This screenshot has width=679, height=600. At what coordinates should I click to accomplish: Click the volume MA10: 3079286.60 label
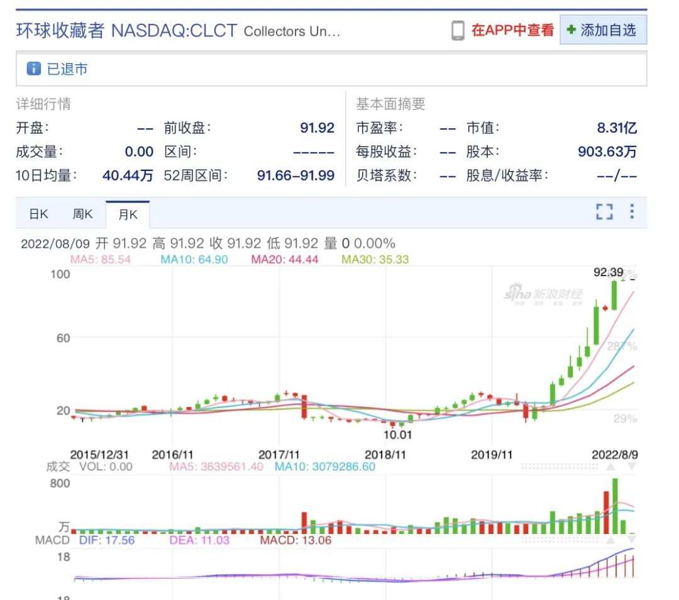coord(325,467)
